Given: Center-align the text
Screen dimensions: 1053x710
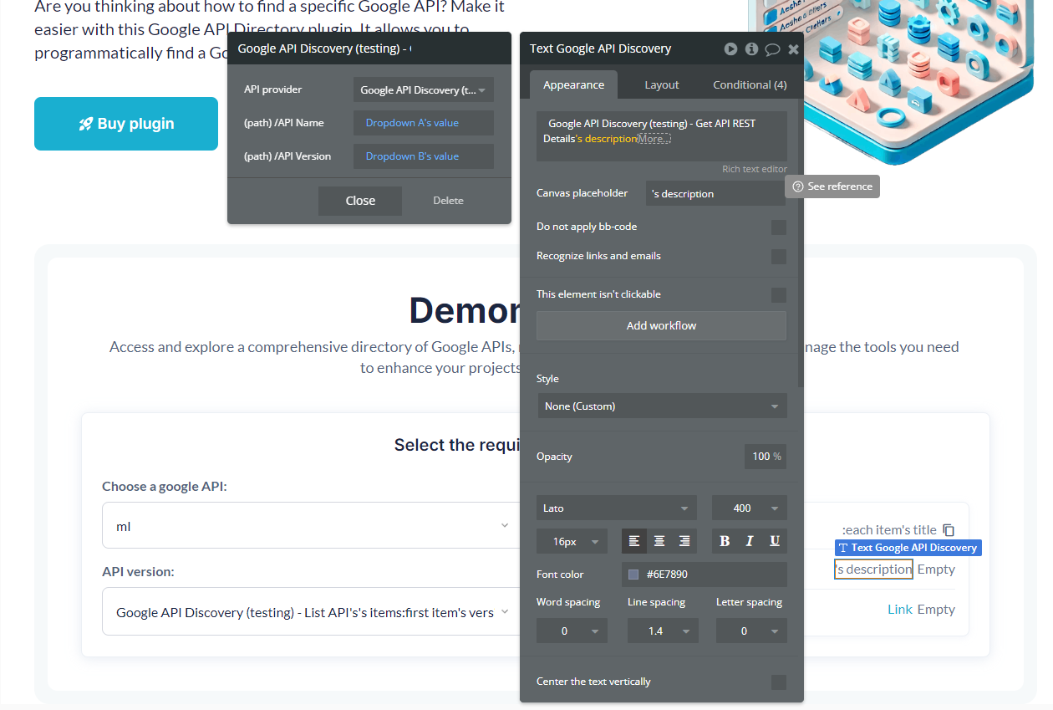Looking at the screenshot, I should point(659,541).
